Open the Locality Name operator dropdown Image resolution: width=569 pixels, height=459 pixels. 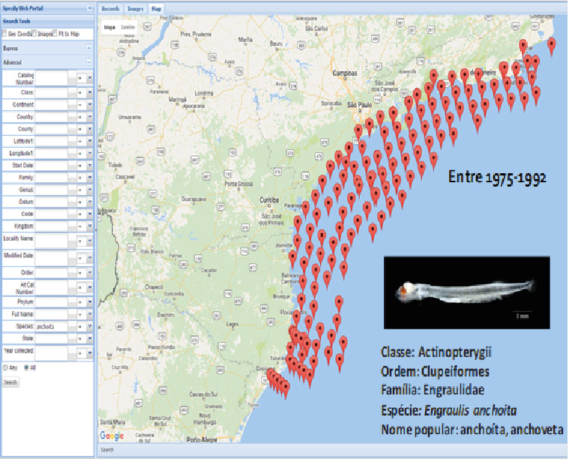[90, 241]
